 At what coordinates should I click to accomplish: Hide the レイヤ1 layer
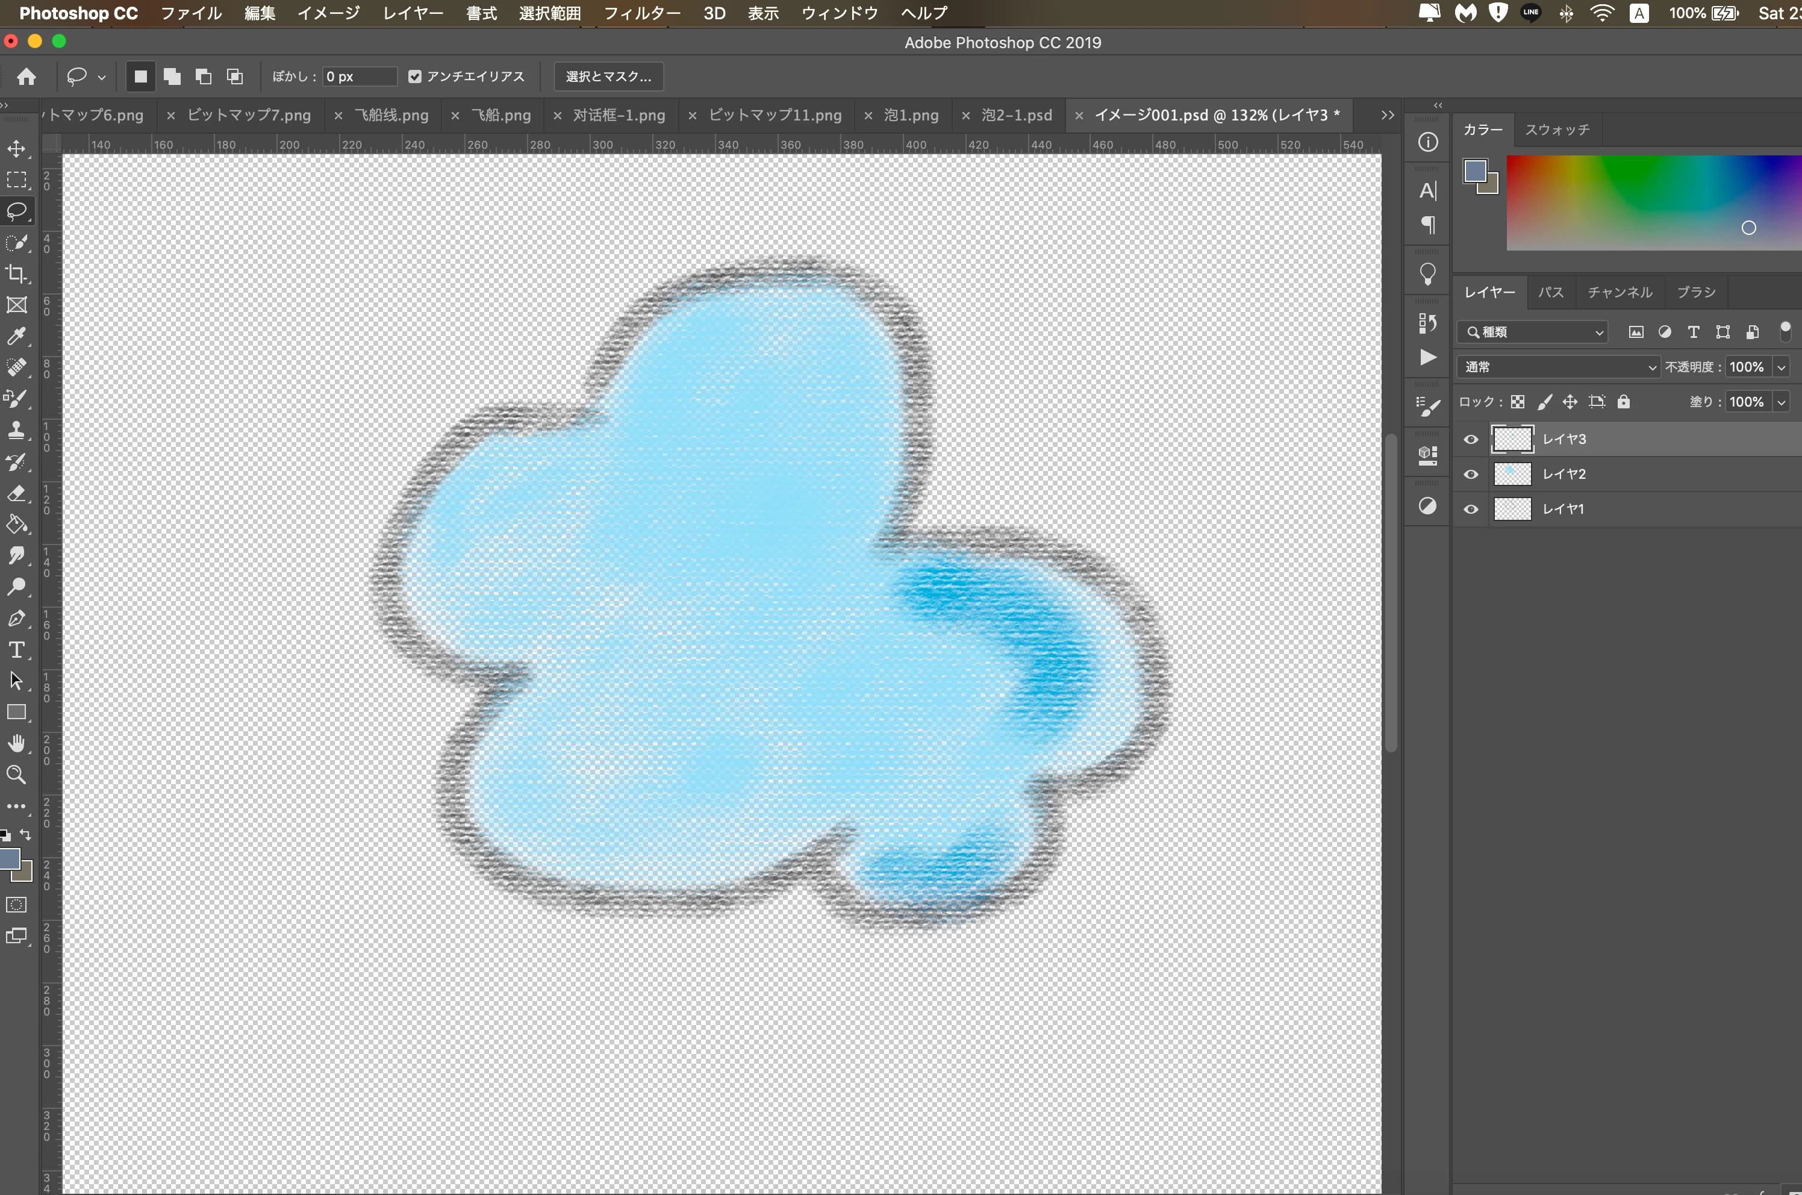click(1471, 509)
